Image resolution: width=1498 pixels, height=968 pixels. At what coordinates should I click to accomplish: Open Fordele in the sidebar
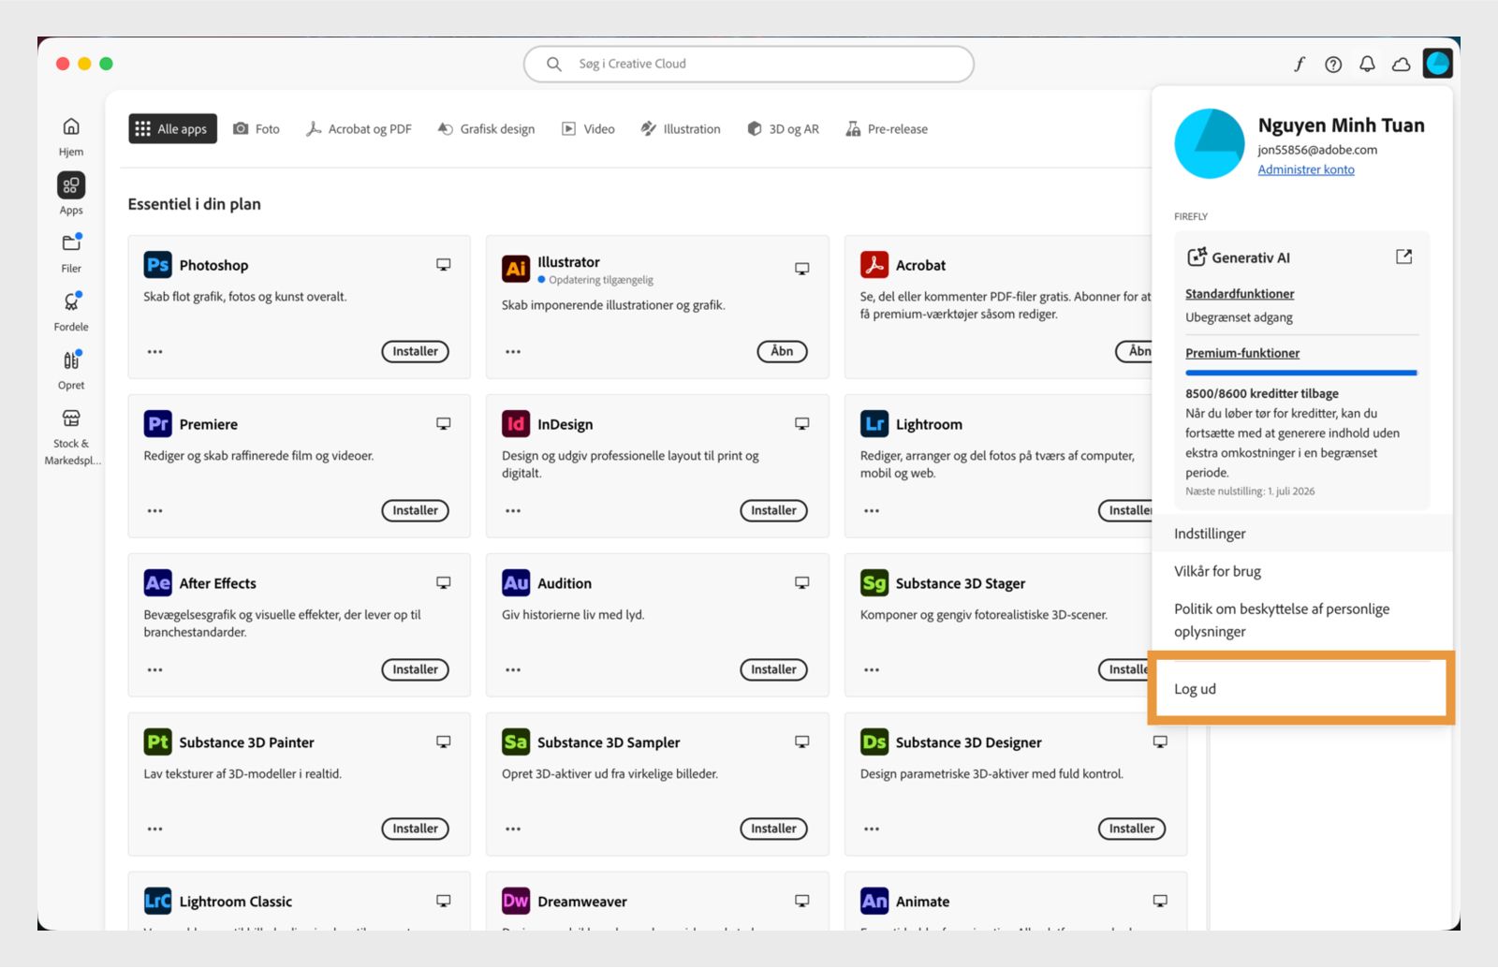[x=71, y=301]
